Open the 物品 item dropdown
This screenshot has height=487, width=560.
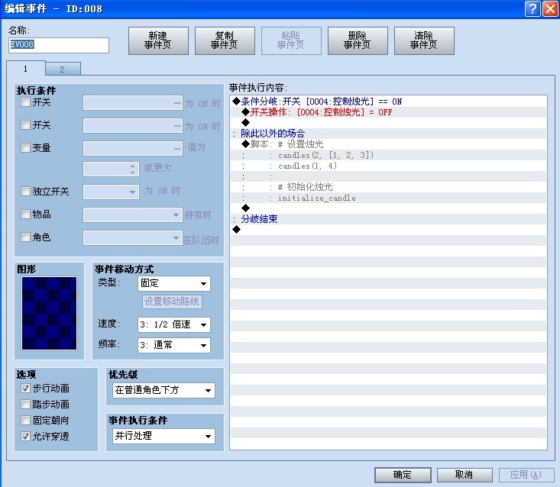(133, 215)
